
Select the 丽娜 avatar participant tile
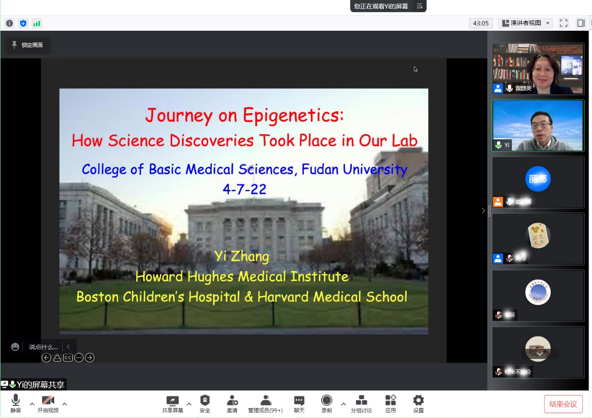click(538, 182)
